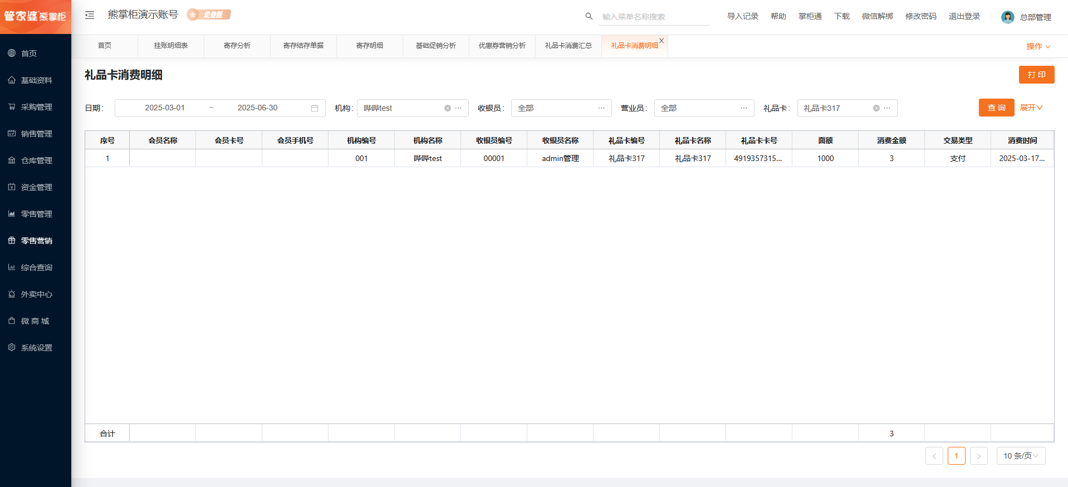The width and height of the screenshot is (1068, 487).
Task: Click the search magnifier icon
Action: 589,16
